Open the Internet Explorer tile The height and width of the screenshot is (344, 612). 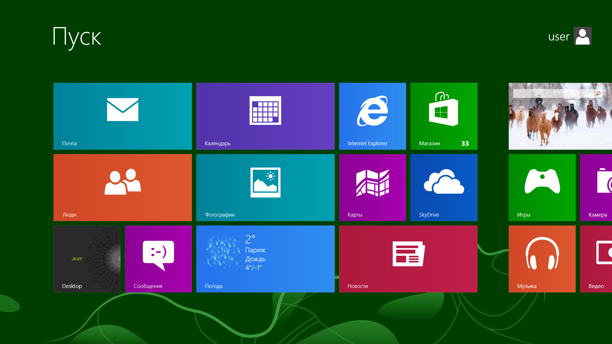(372, 116)
